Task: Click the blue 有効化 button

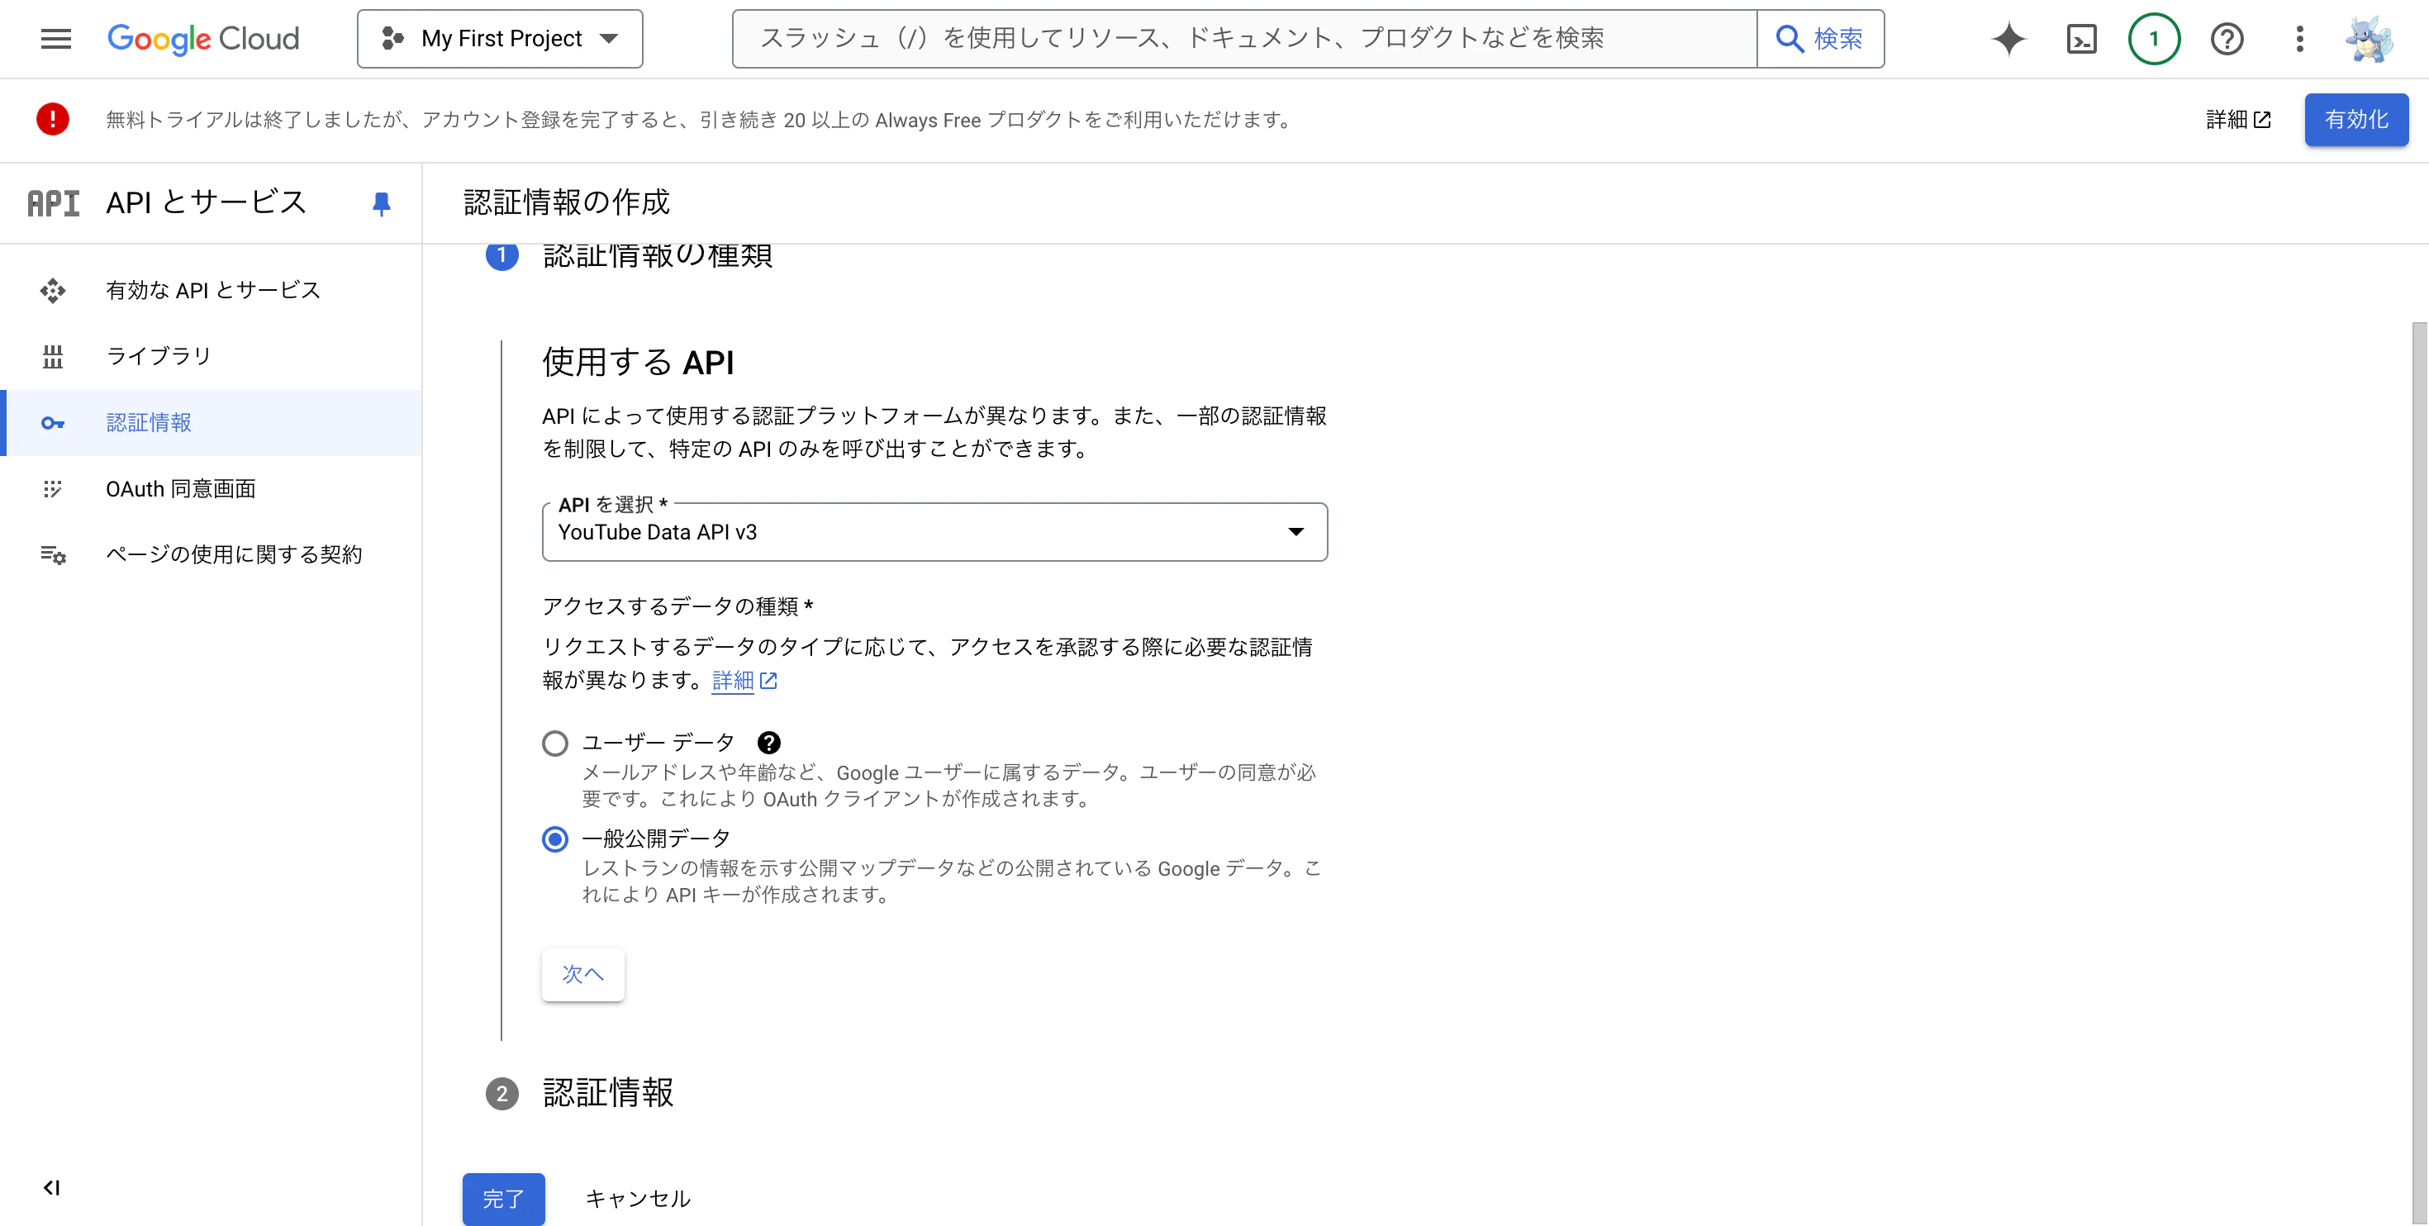Action: [x=2355, y=120]
